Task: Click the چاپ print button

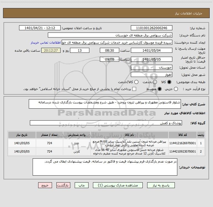Action: [x=82, y=185]
